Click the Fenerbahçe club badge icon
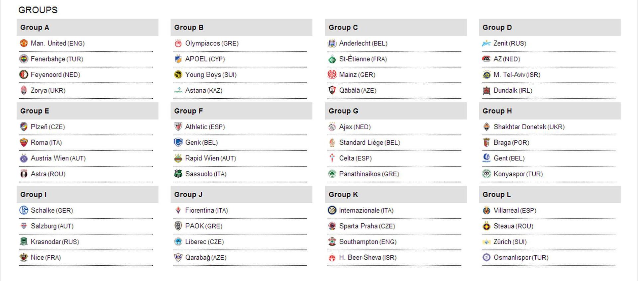 (24, 59)
